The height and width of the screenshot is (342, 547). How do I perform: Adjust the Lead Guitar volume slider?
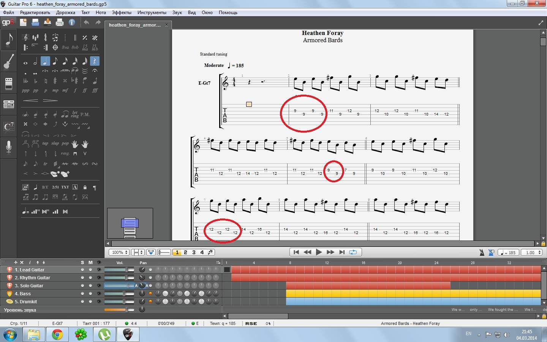click(x=119, y=270)
